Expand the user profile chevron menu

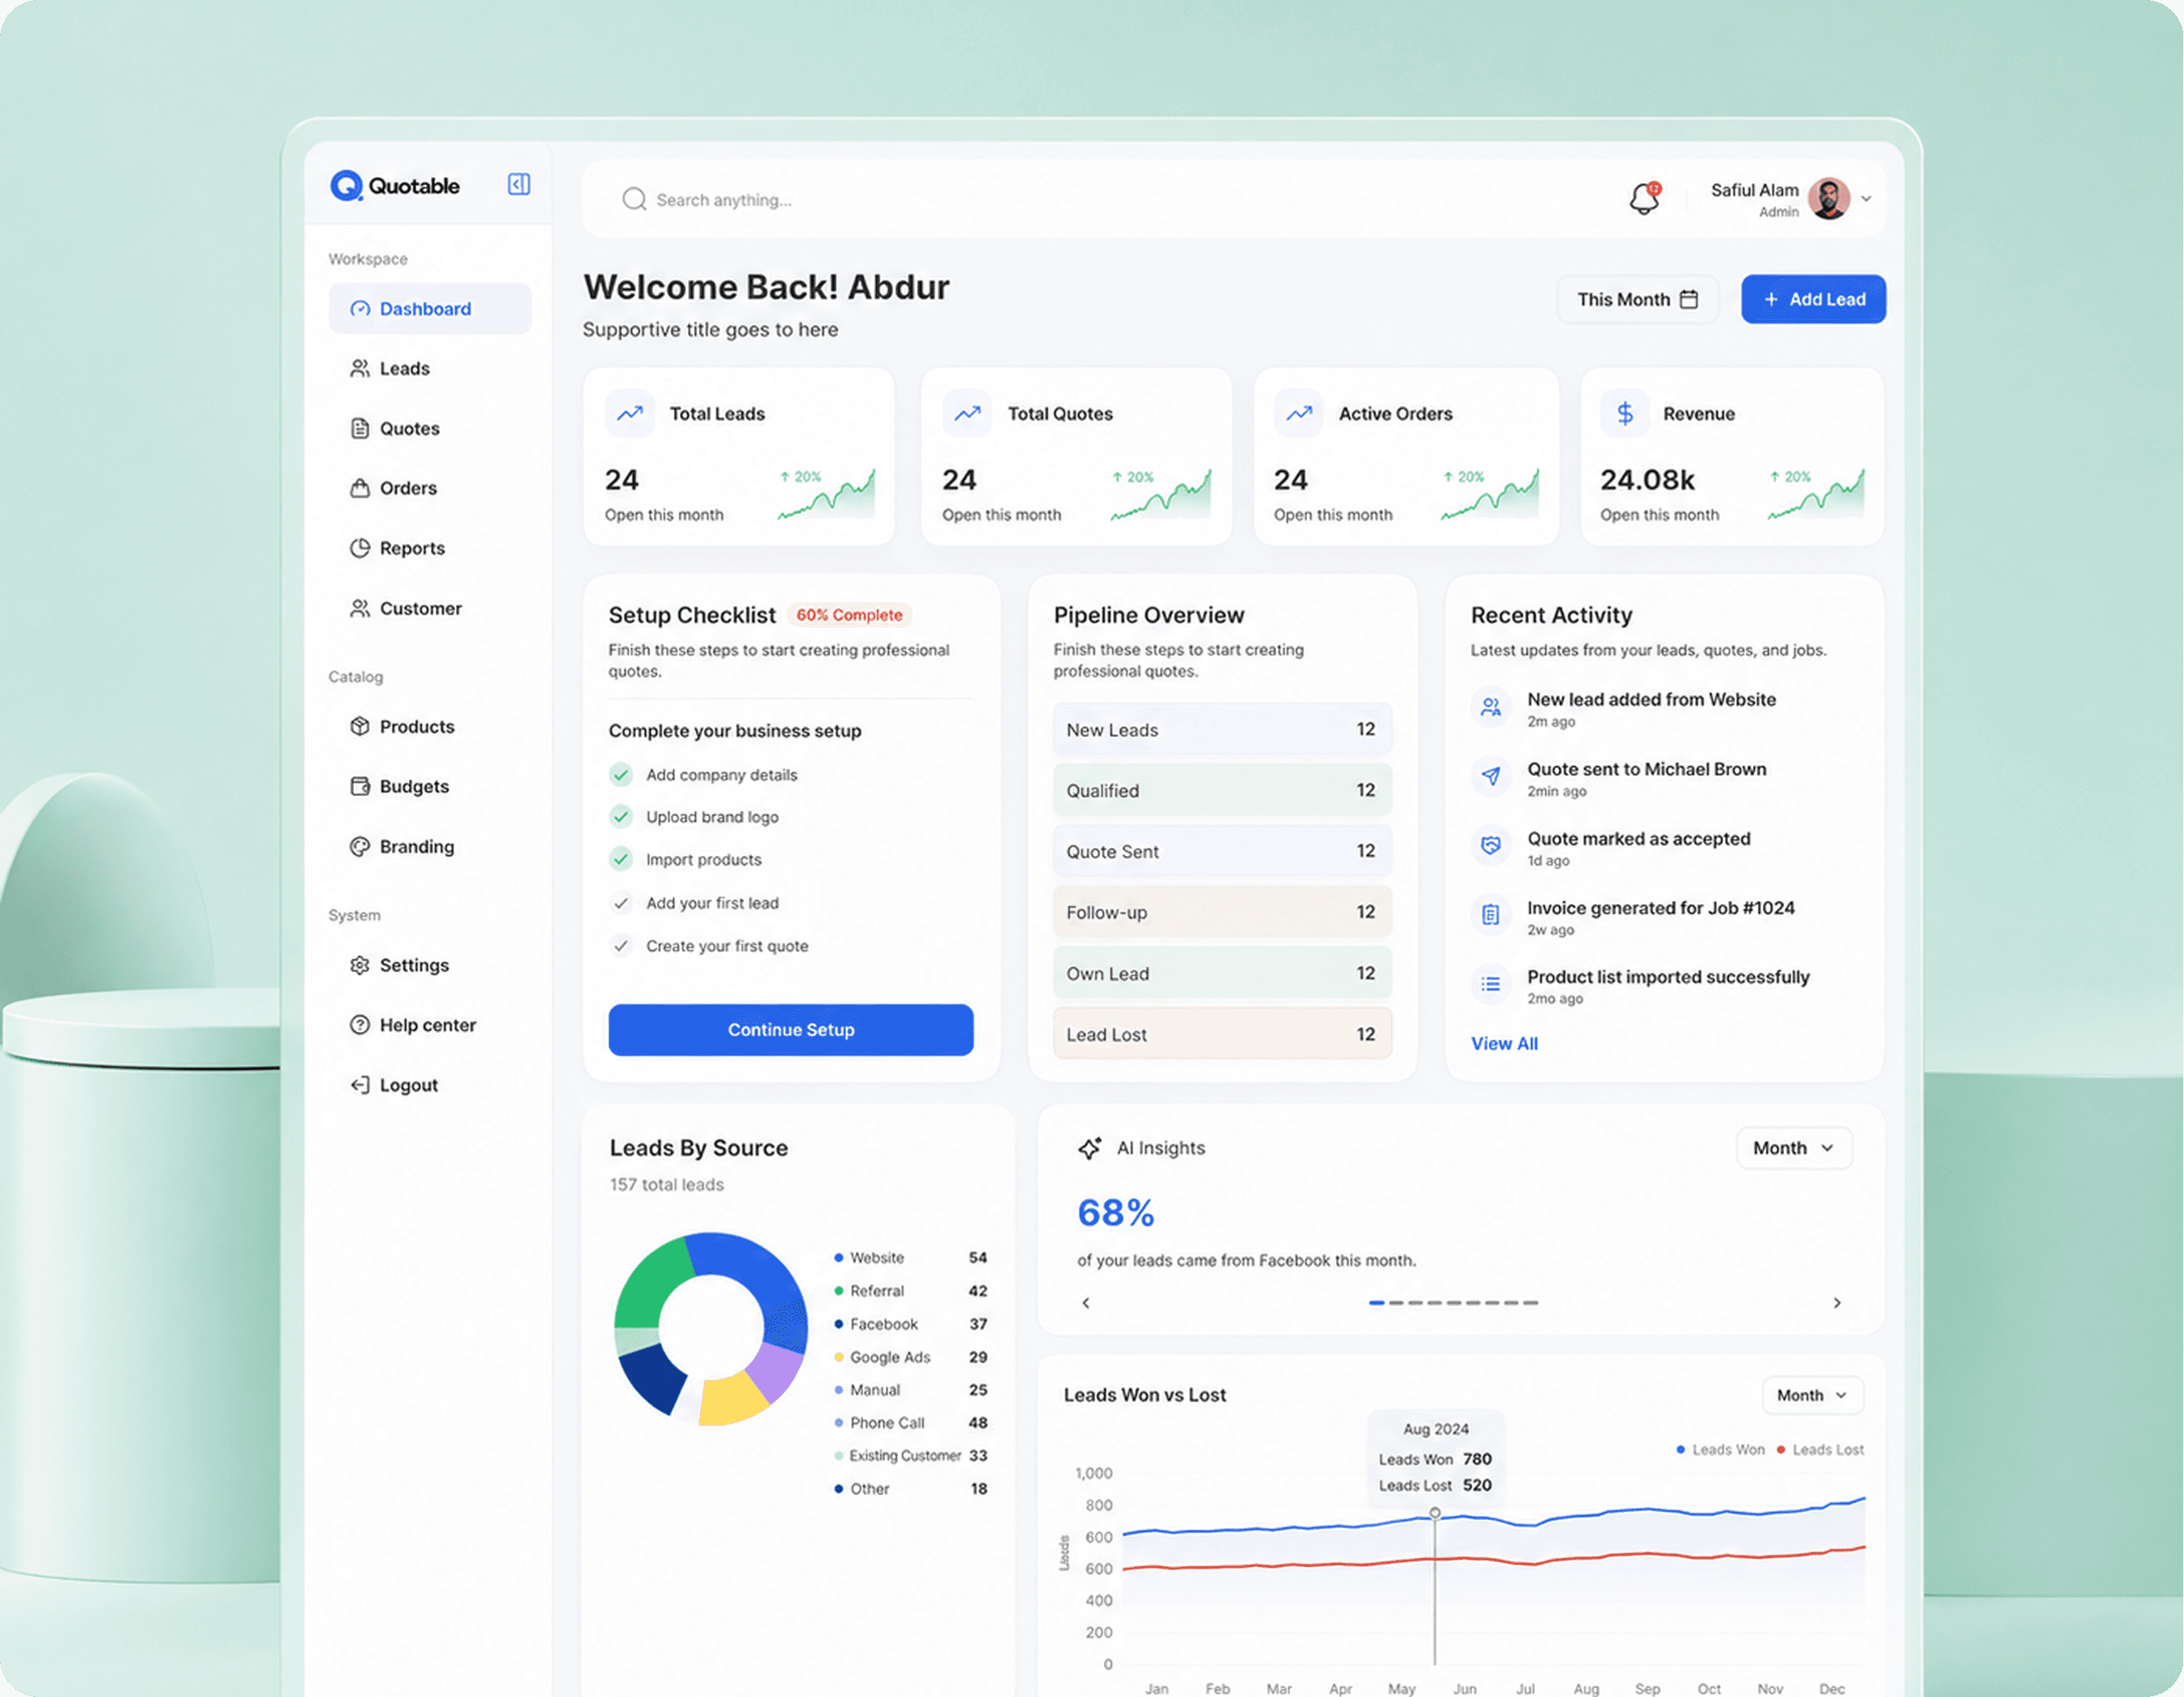point(1866,199)
